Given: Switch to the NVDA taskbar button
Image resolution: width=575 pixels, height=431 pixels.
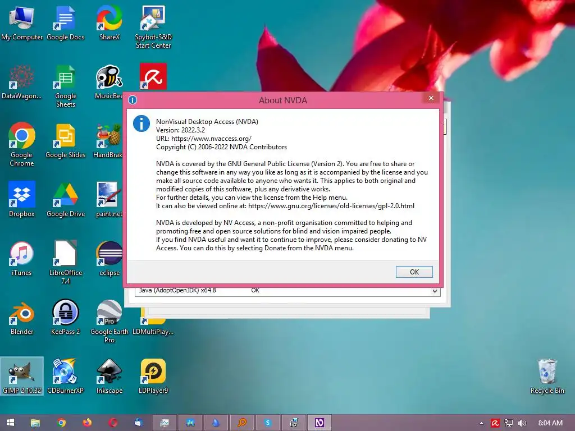Looking at the screenshot, I should coord(320,423).
